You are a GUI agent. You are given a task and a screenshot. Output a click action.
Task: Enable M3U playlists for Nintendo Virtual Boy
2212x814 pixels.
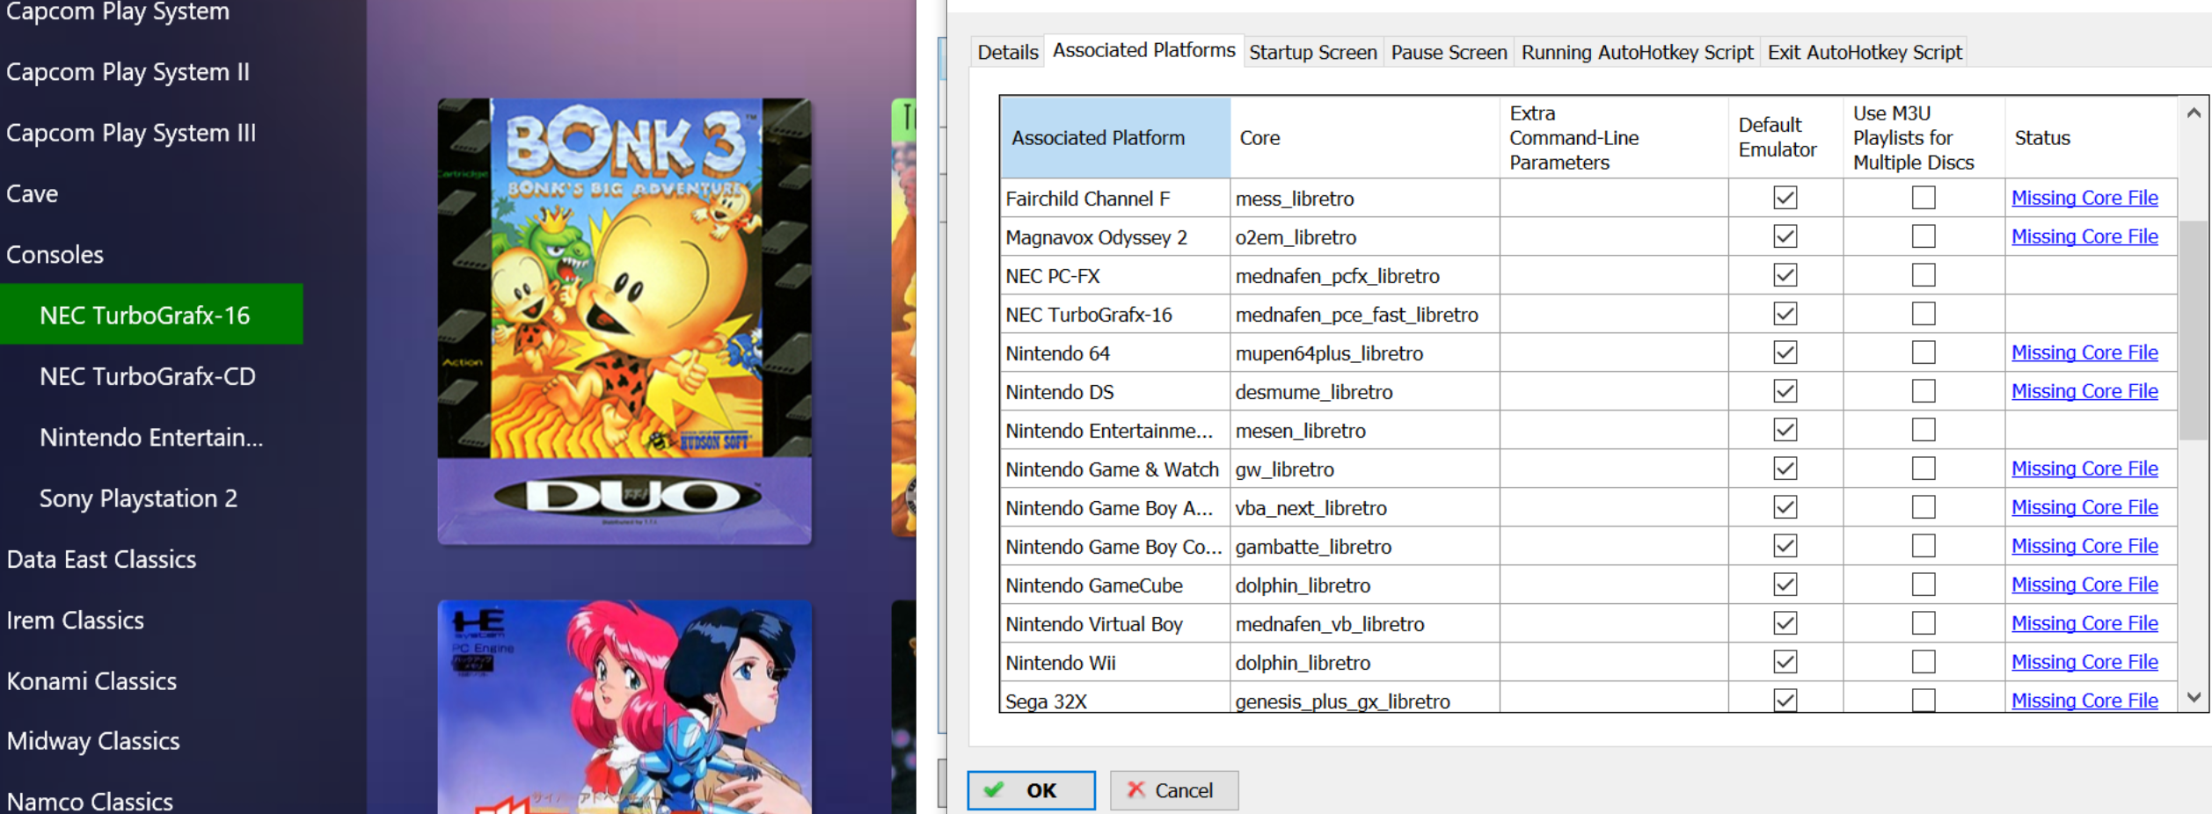[1924, 623]
